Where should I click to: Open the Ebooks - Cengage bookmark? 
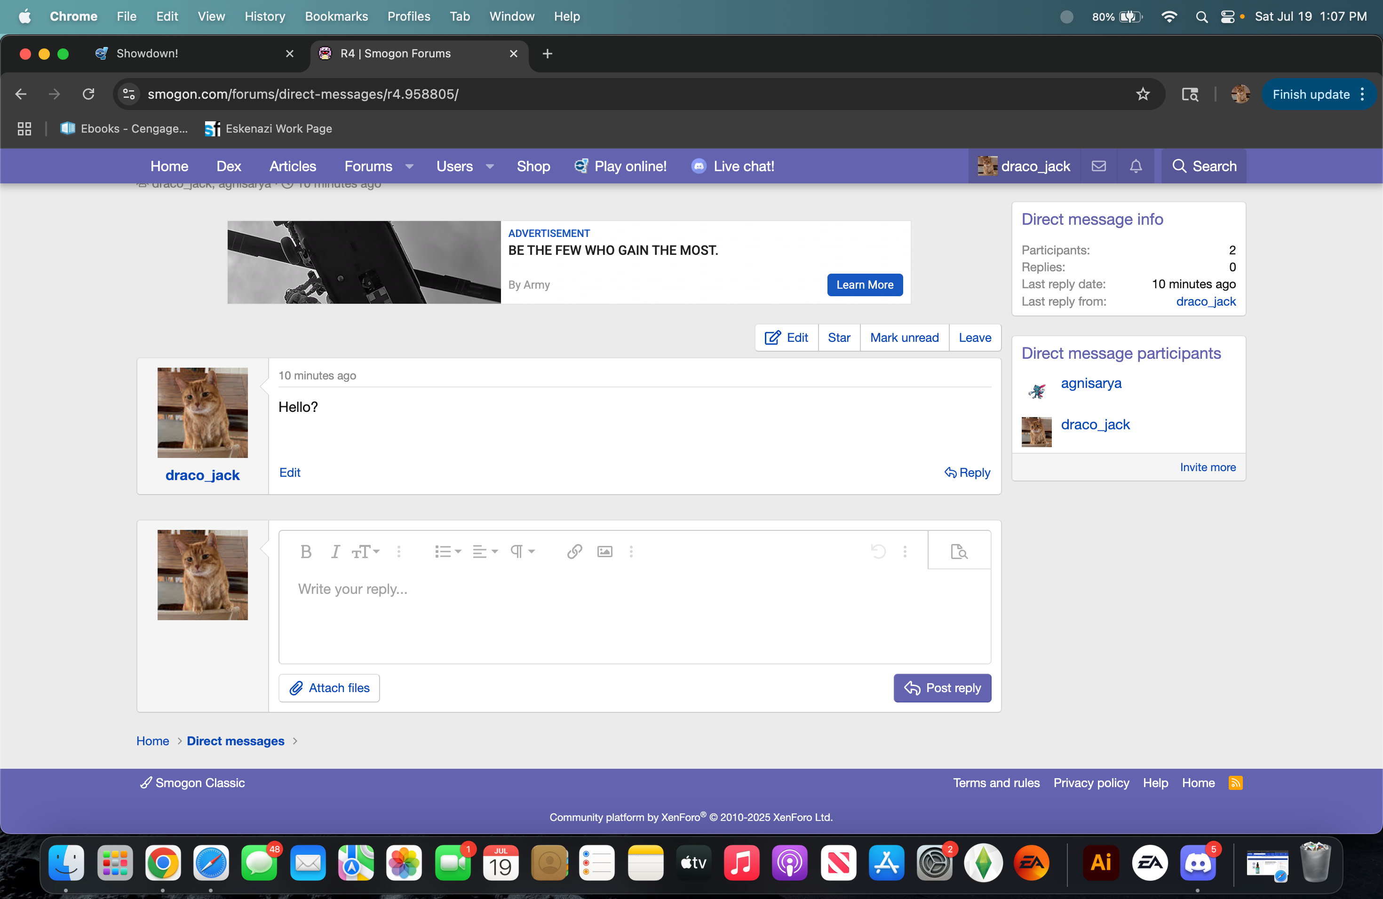coord(124,128)
